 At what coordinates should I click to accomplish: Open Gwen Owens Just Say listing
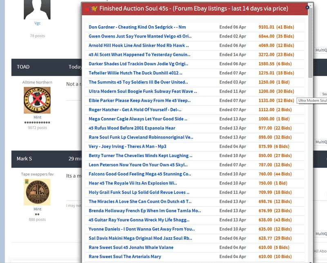(140, 36)
